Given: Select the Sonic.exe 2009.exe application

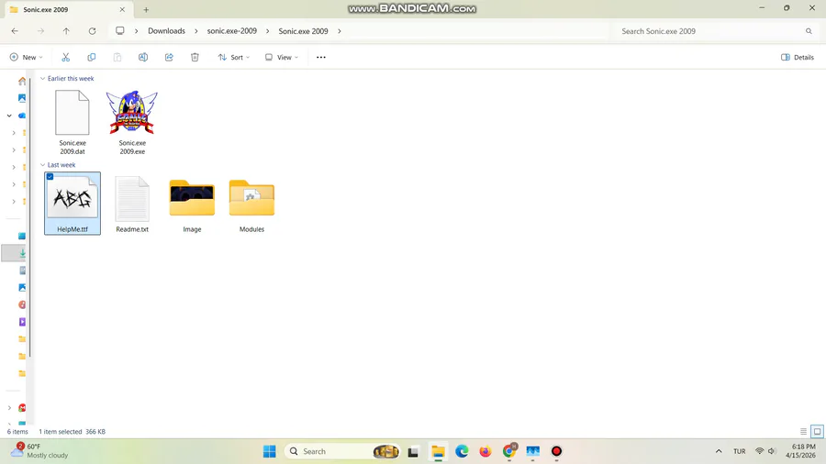Looking at the screenshot, I should click(x=132, y=122).
